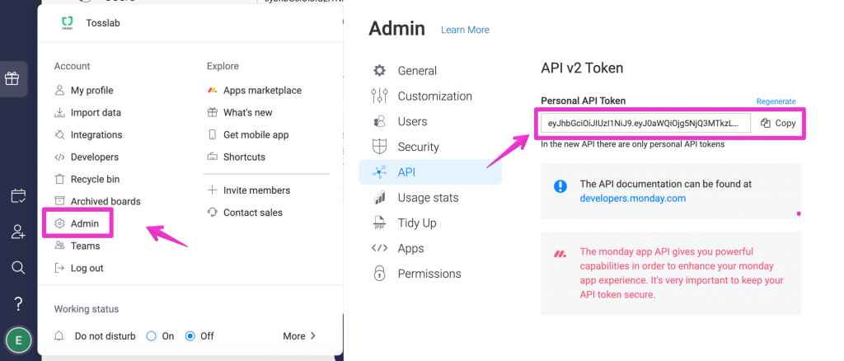Click the Get mobile app phone icon
844x361 pixels.
coord(213,134)
